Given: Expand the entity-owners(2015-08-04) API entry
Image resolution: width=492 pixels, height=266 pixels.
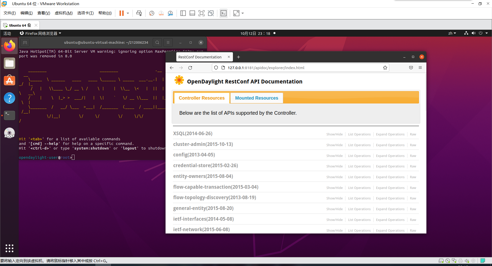Looking at the screenshot, I should tap(203, 176).
